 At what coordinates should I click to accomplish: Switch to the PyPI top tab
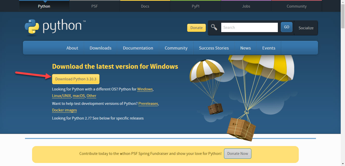(195, 6)
